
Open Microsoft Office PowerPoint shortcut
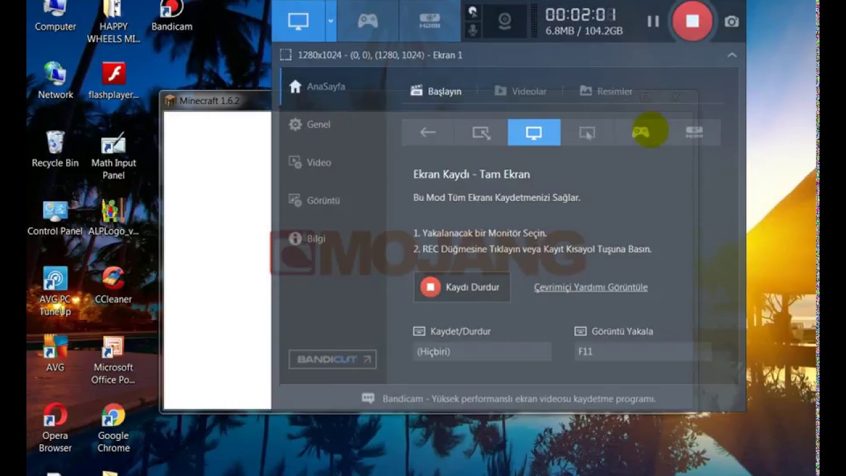point(114,360)
